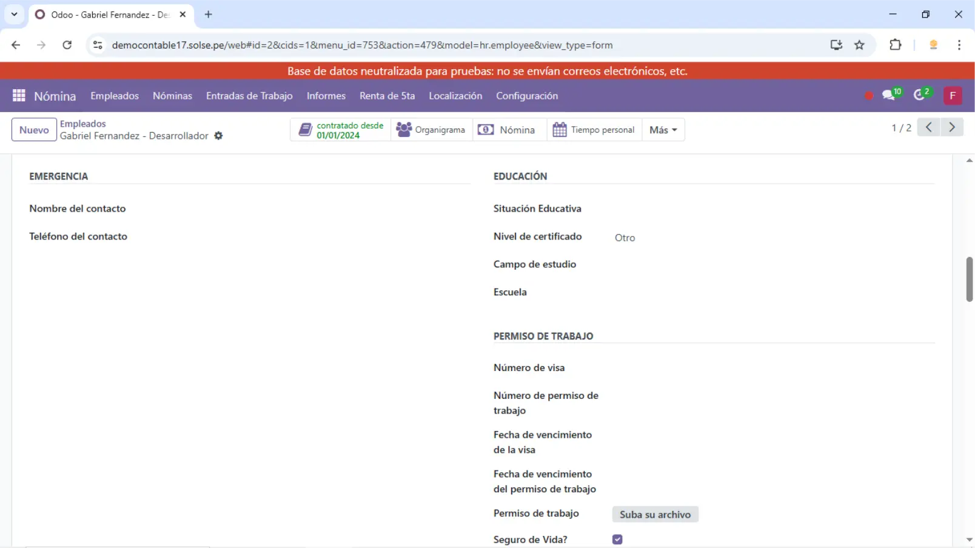Click the Suba su archivo upload button

[655, 515]
